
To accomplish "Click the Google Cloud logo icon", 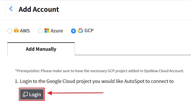I will [80, 31].
